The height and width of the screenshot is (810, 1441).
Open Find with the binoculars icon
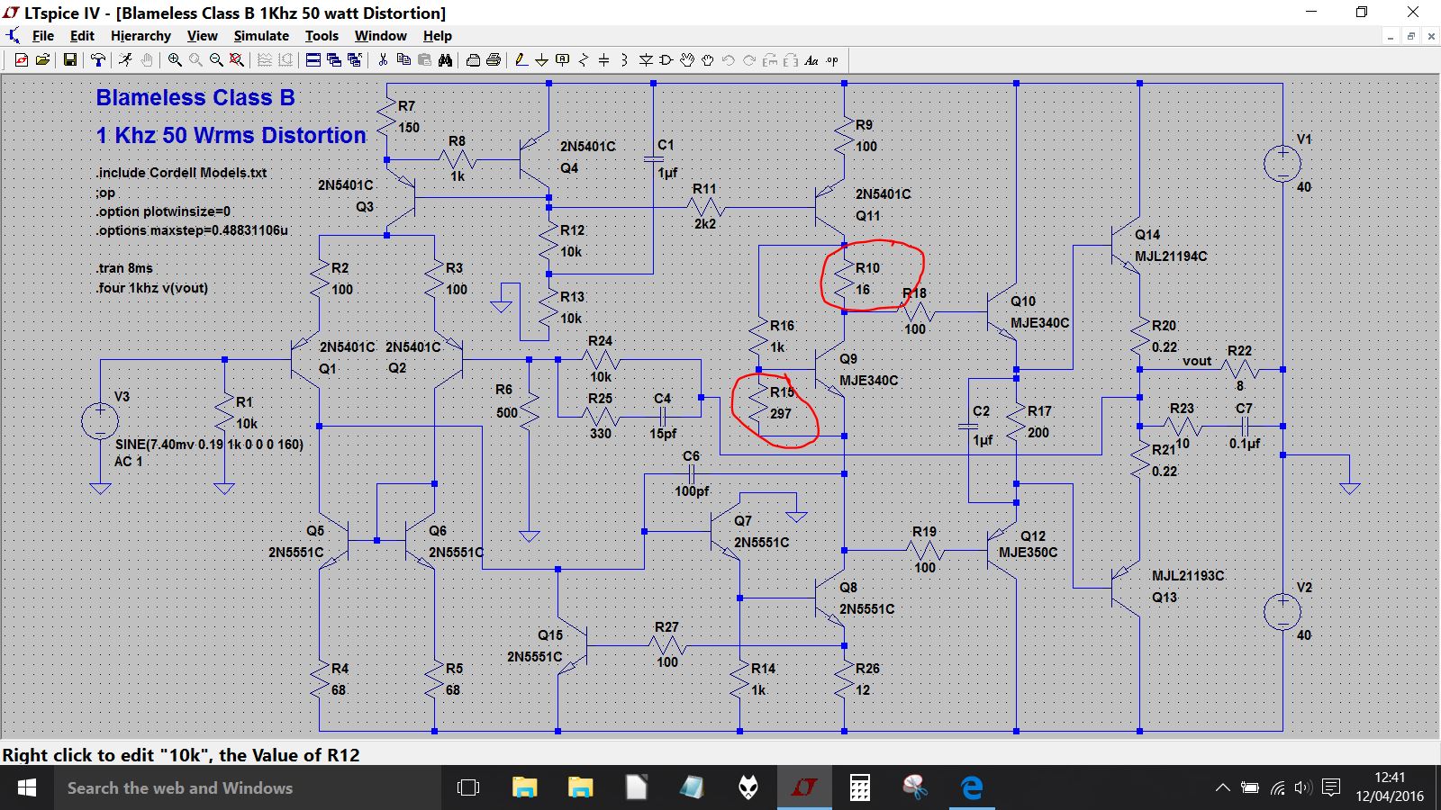coord(445,60)
